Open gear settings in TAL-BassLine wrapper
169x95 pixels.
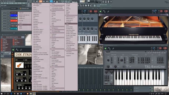click(x=109, y=49)
